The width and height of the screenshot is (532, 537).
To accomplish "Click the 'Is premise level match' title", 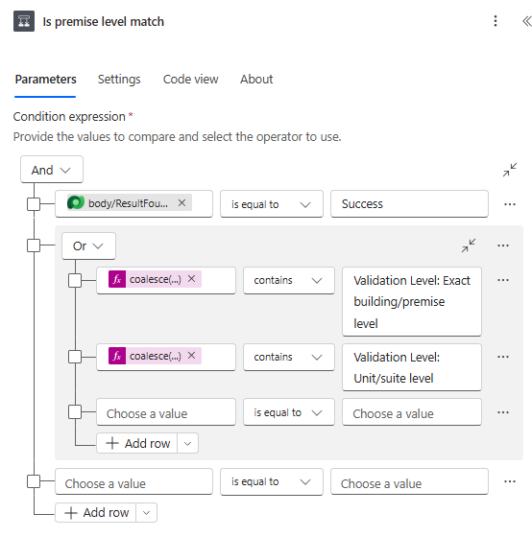I will (104, 21).
